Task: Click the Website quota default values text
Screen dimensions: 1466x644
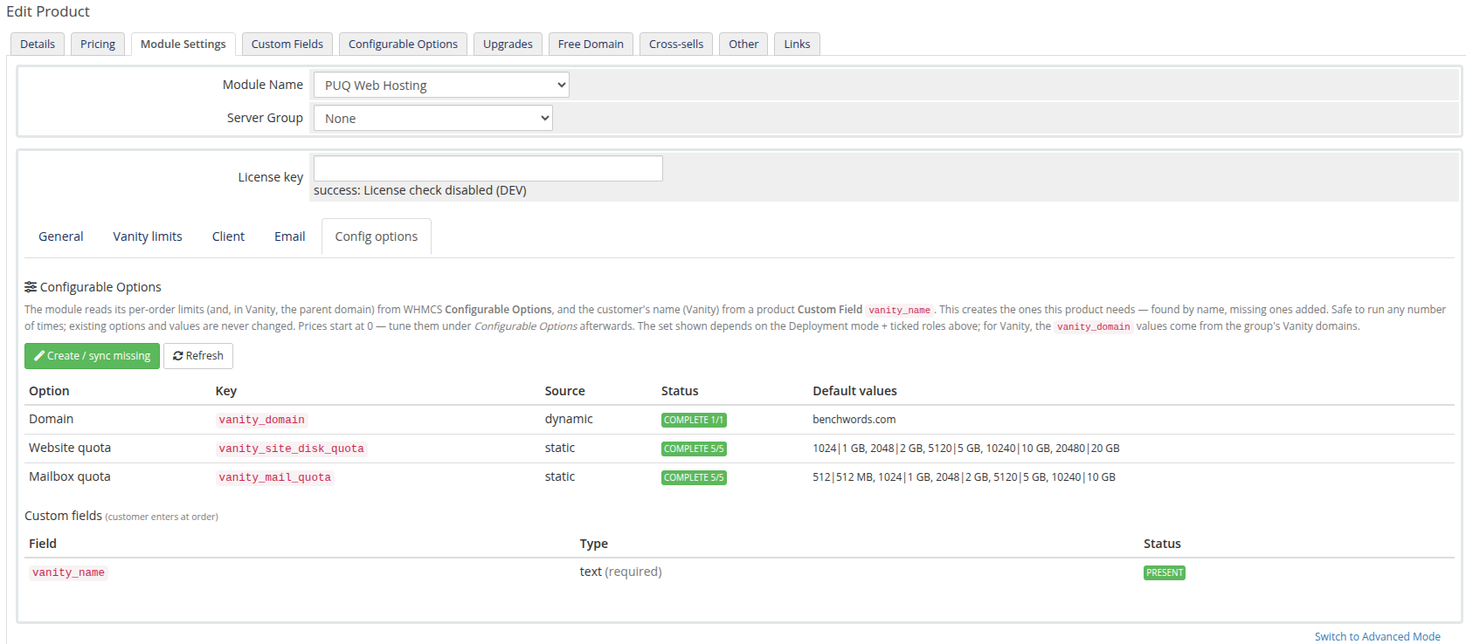Action: coord(966,449)
